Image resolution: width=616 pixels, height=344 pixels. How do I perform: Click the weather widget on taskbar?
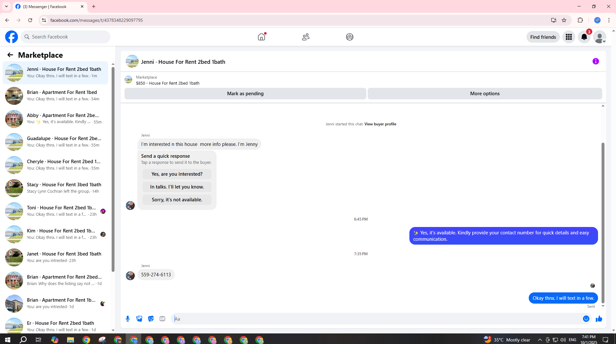pyautogui.click(x=507, y=340)
